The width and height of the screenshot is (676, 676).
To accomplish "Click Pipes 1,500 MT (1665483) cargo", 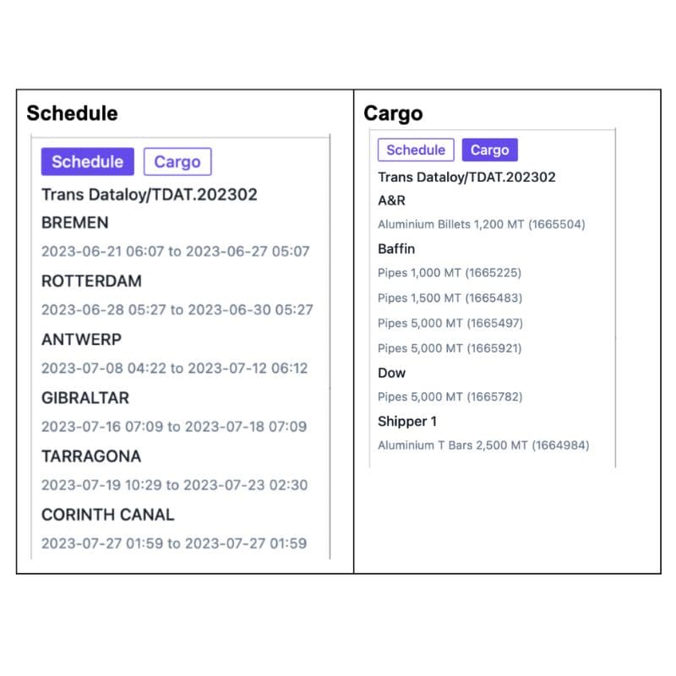I will 450,298.
